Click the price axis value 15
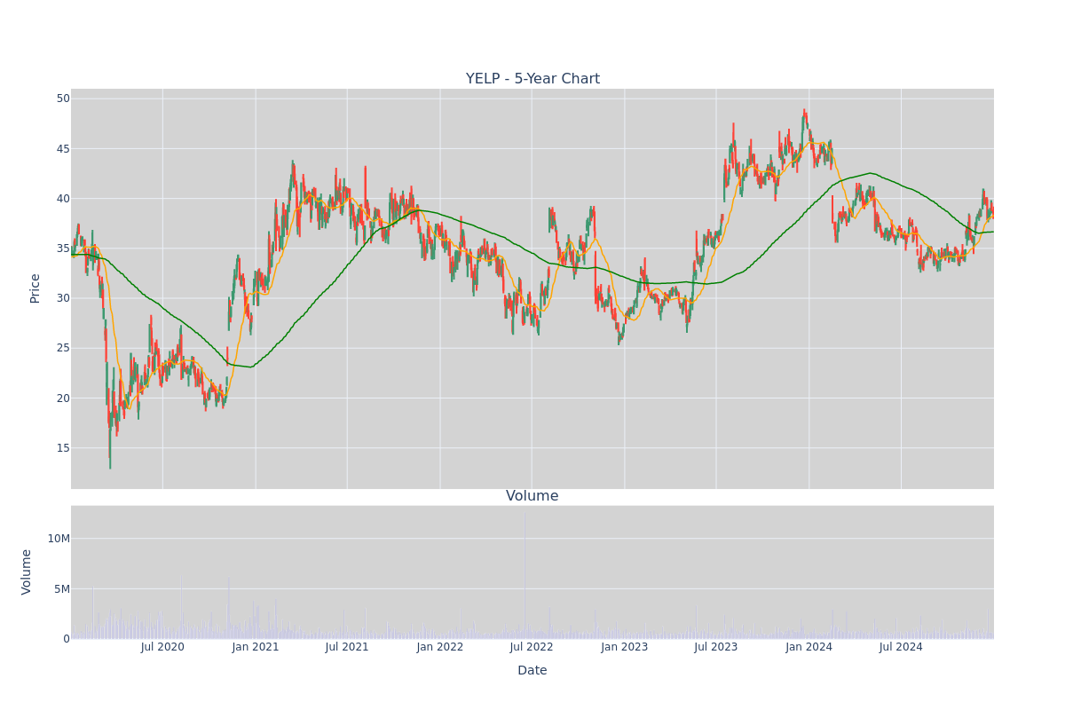1065x710 pixels. point(63,448)
